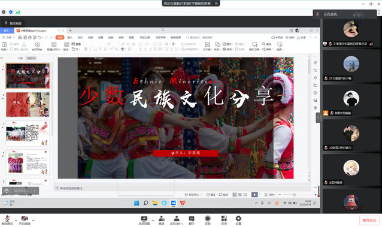Click the meeting info icon at top-left
382x227 pixels.
4,12
